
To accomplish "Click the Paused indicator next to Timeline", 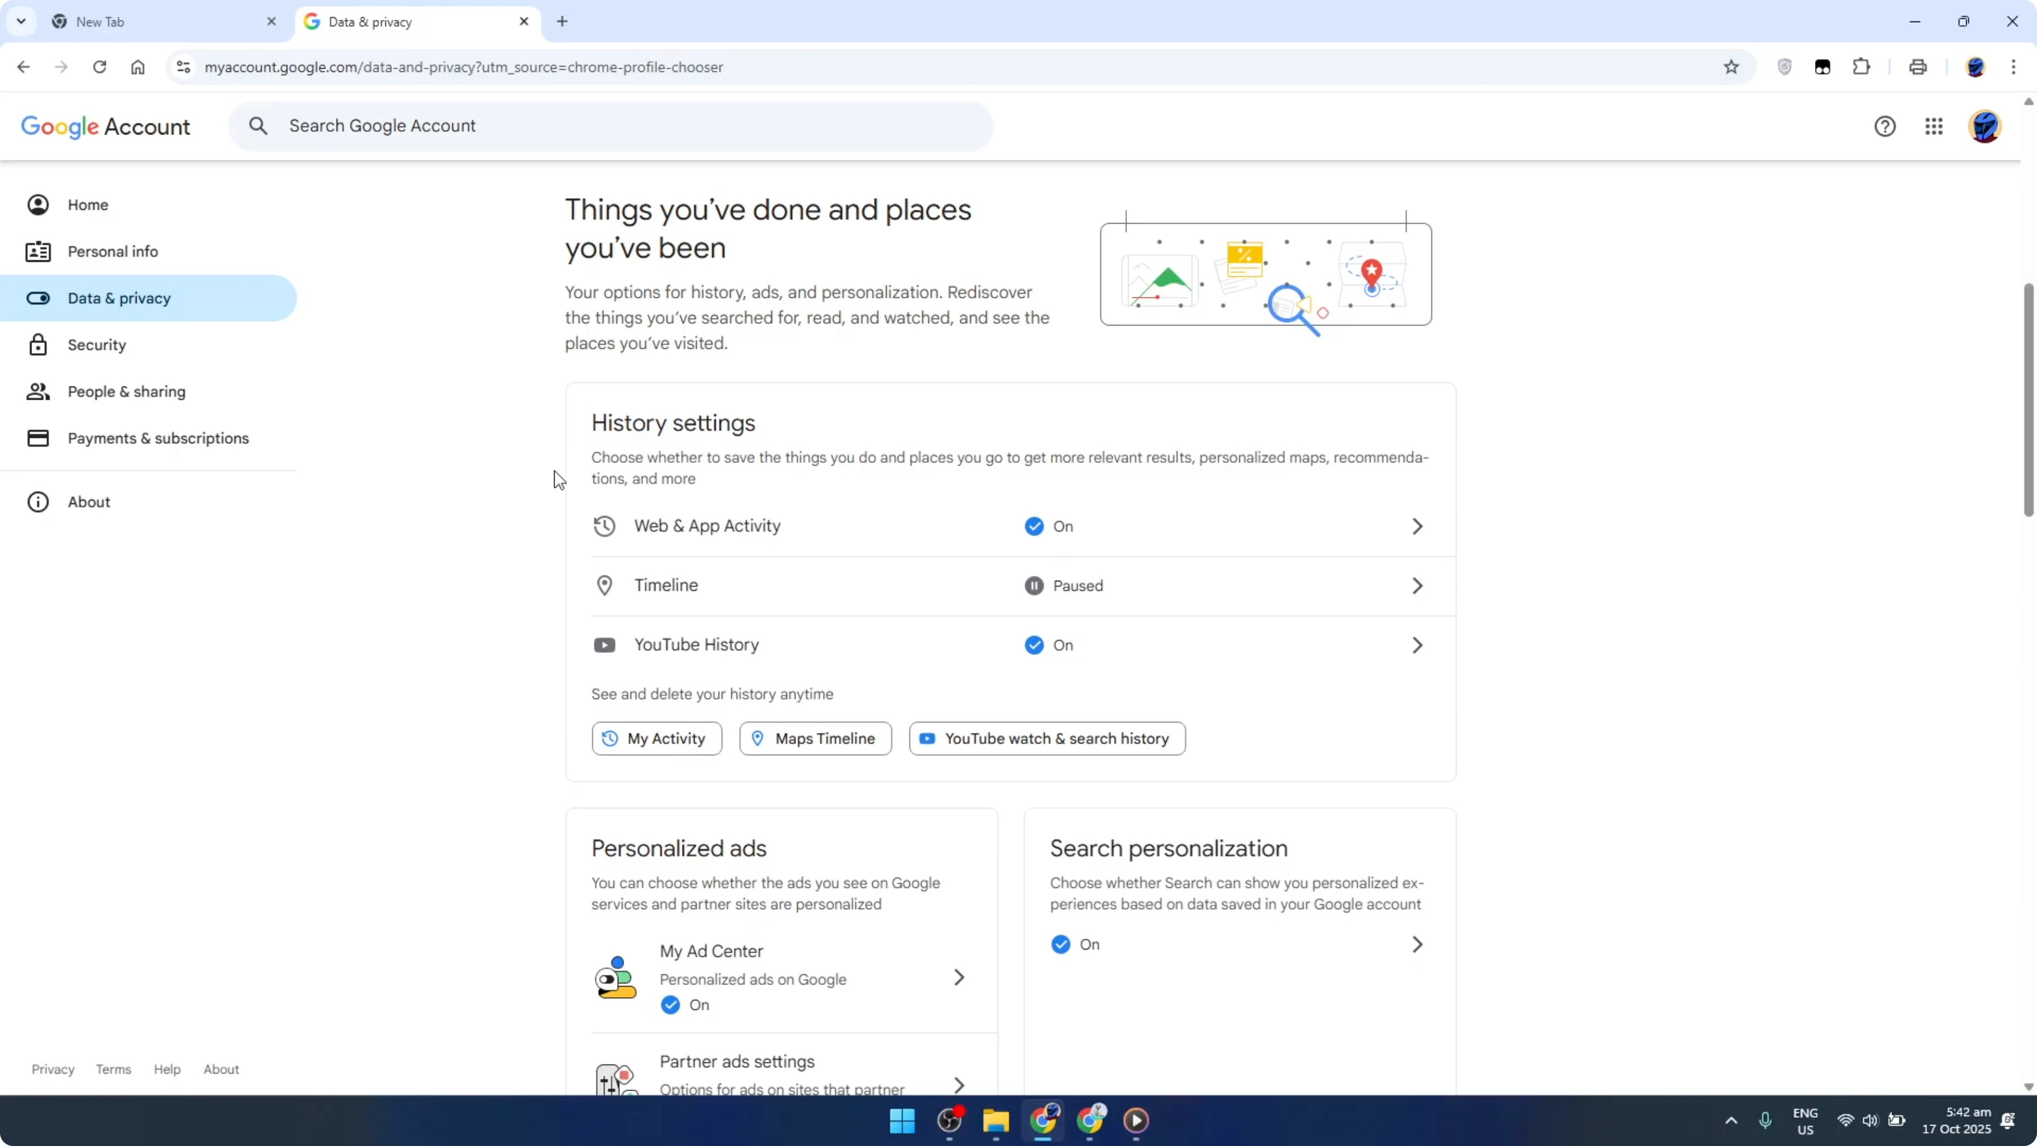I will click(x=1062, y=585).
